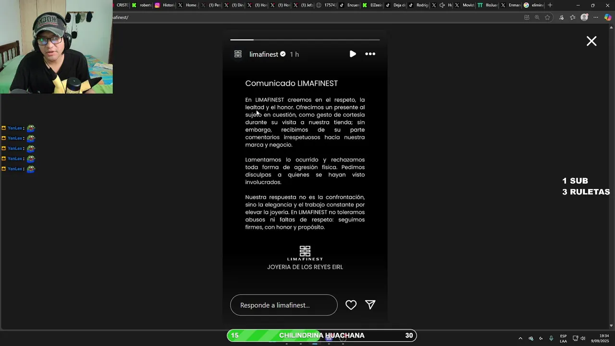Open the browser profile avatar
Image resolution: width=615 pixels, height=346 pixels.
coord(584,17)
